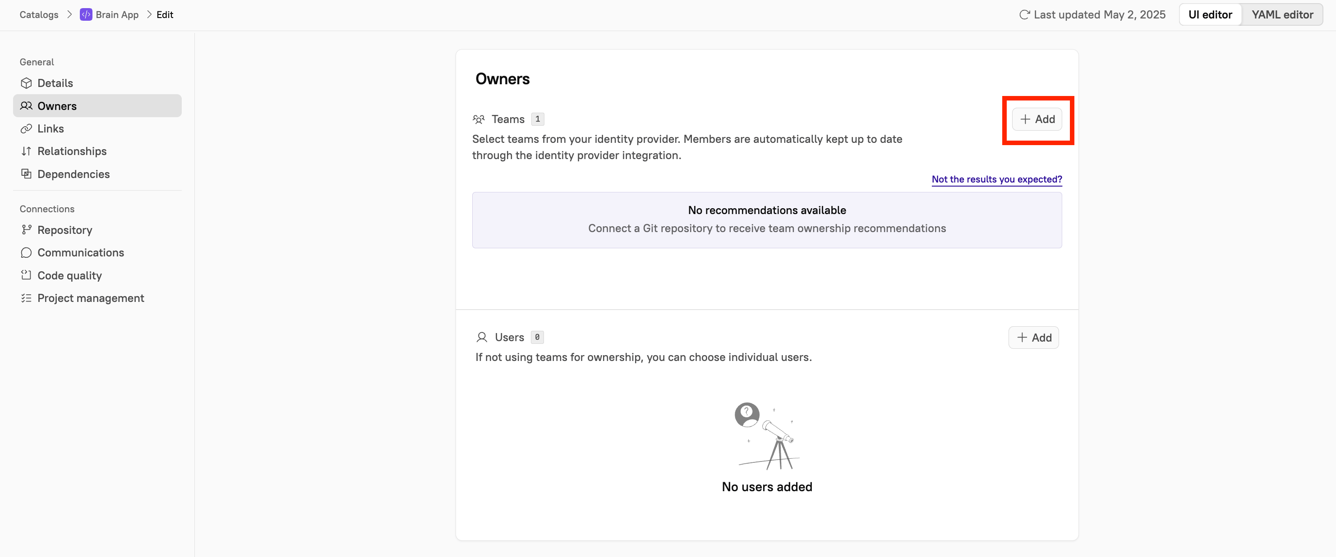The image size is (1336, 557).
Task: Click the refresh icon beside Last updated
Action: coord(1024,14)
